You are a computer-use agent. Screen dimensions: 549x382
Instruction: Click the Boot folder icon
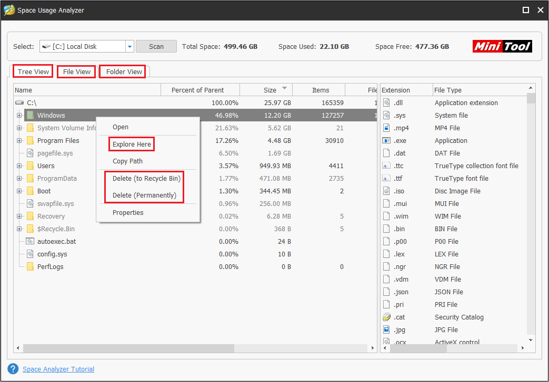click(x=31, y=191)
